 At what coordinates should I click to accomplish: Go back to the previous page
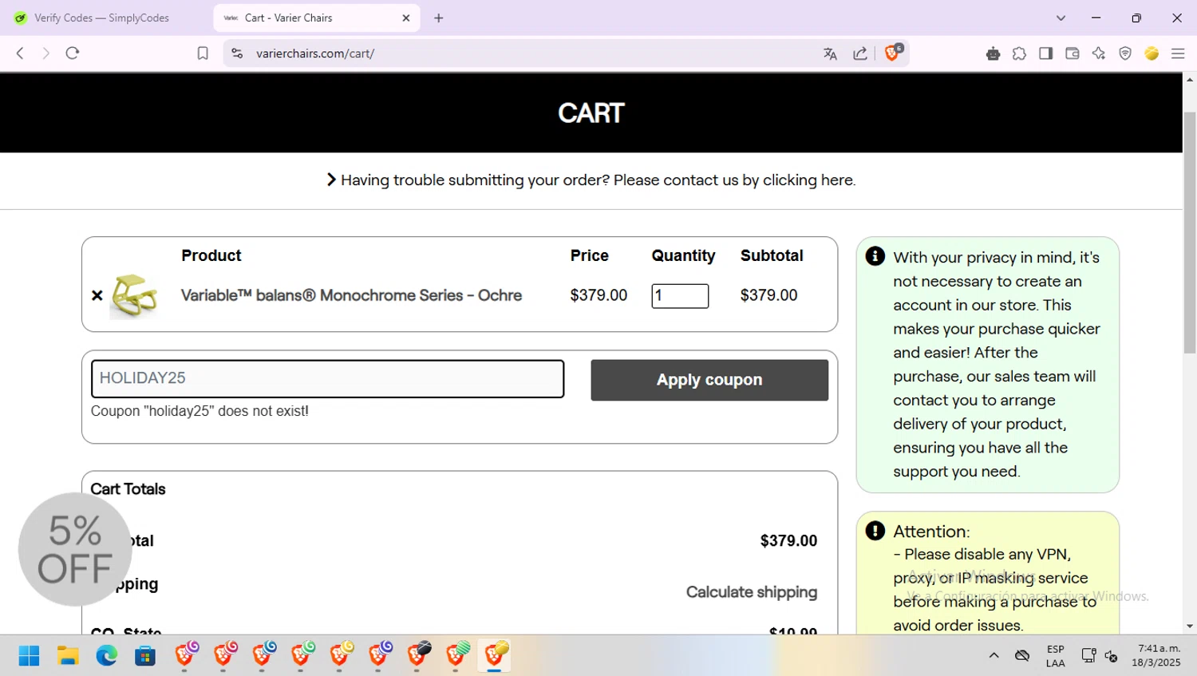click(20, 53)
